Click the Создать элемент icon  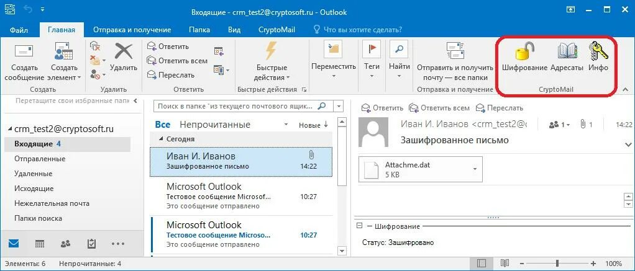63,51
